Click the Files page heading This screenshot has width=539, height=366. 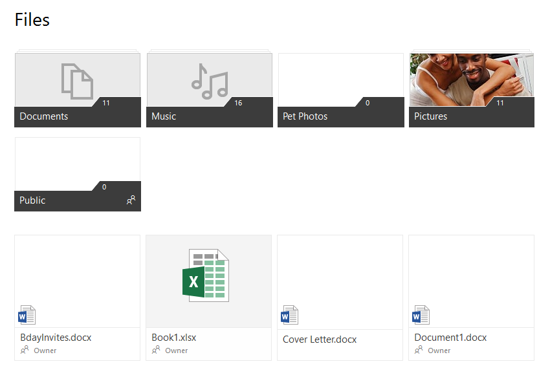click(32, 20)
